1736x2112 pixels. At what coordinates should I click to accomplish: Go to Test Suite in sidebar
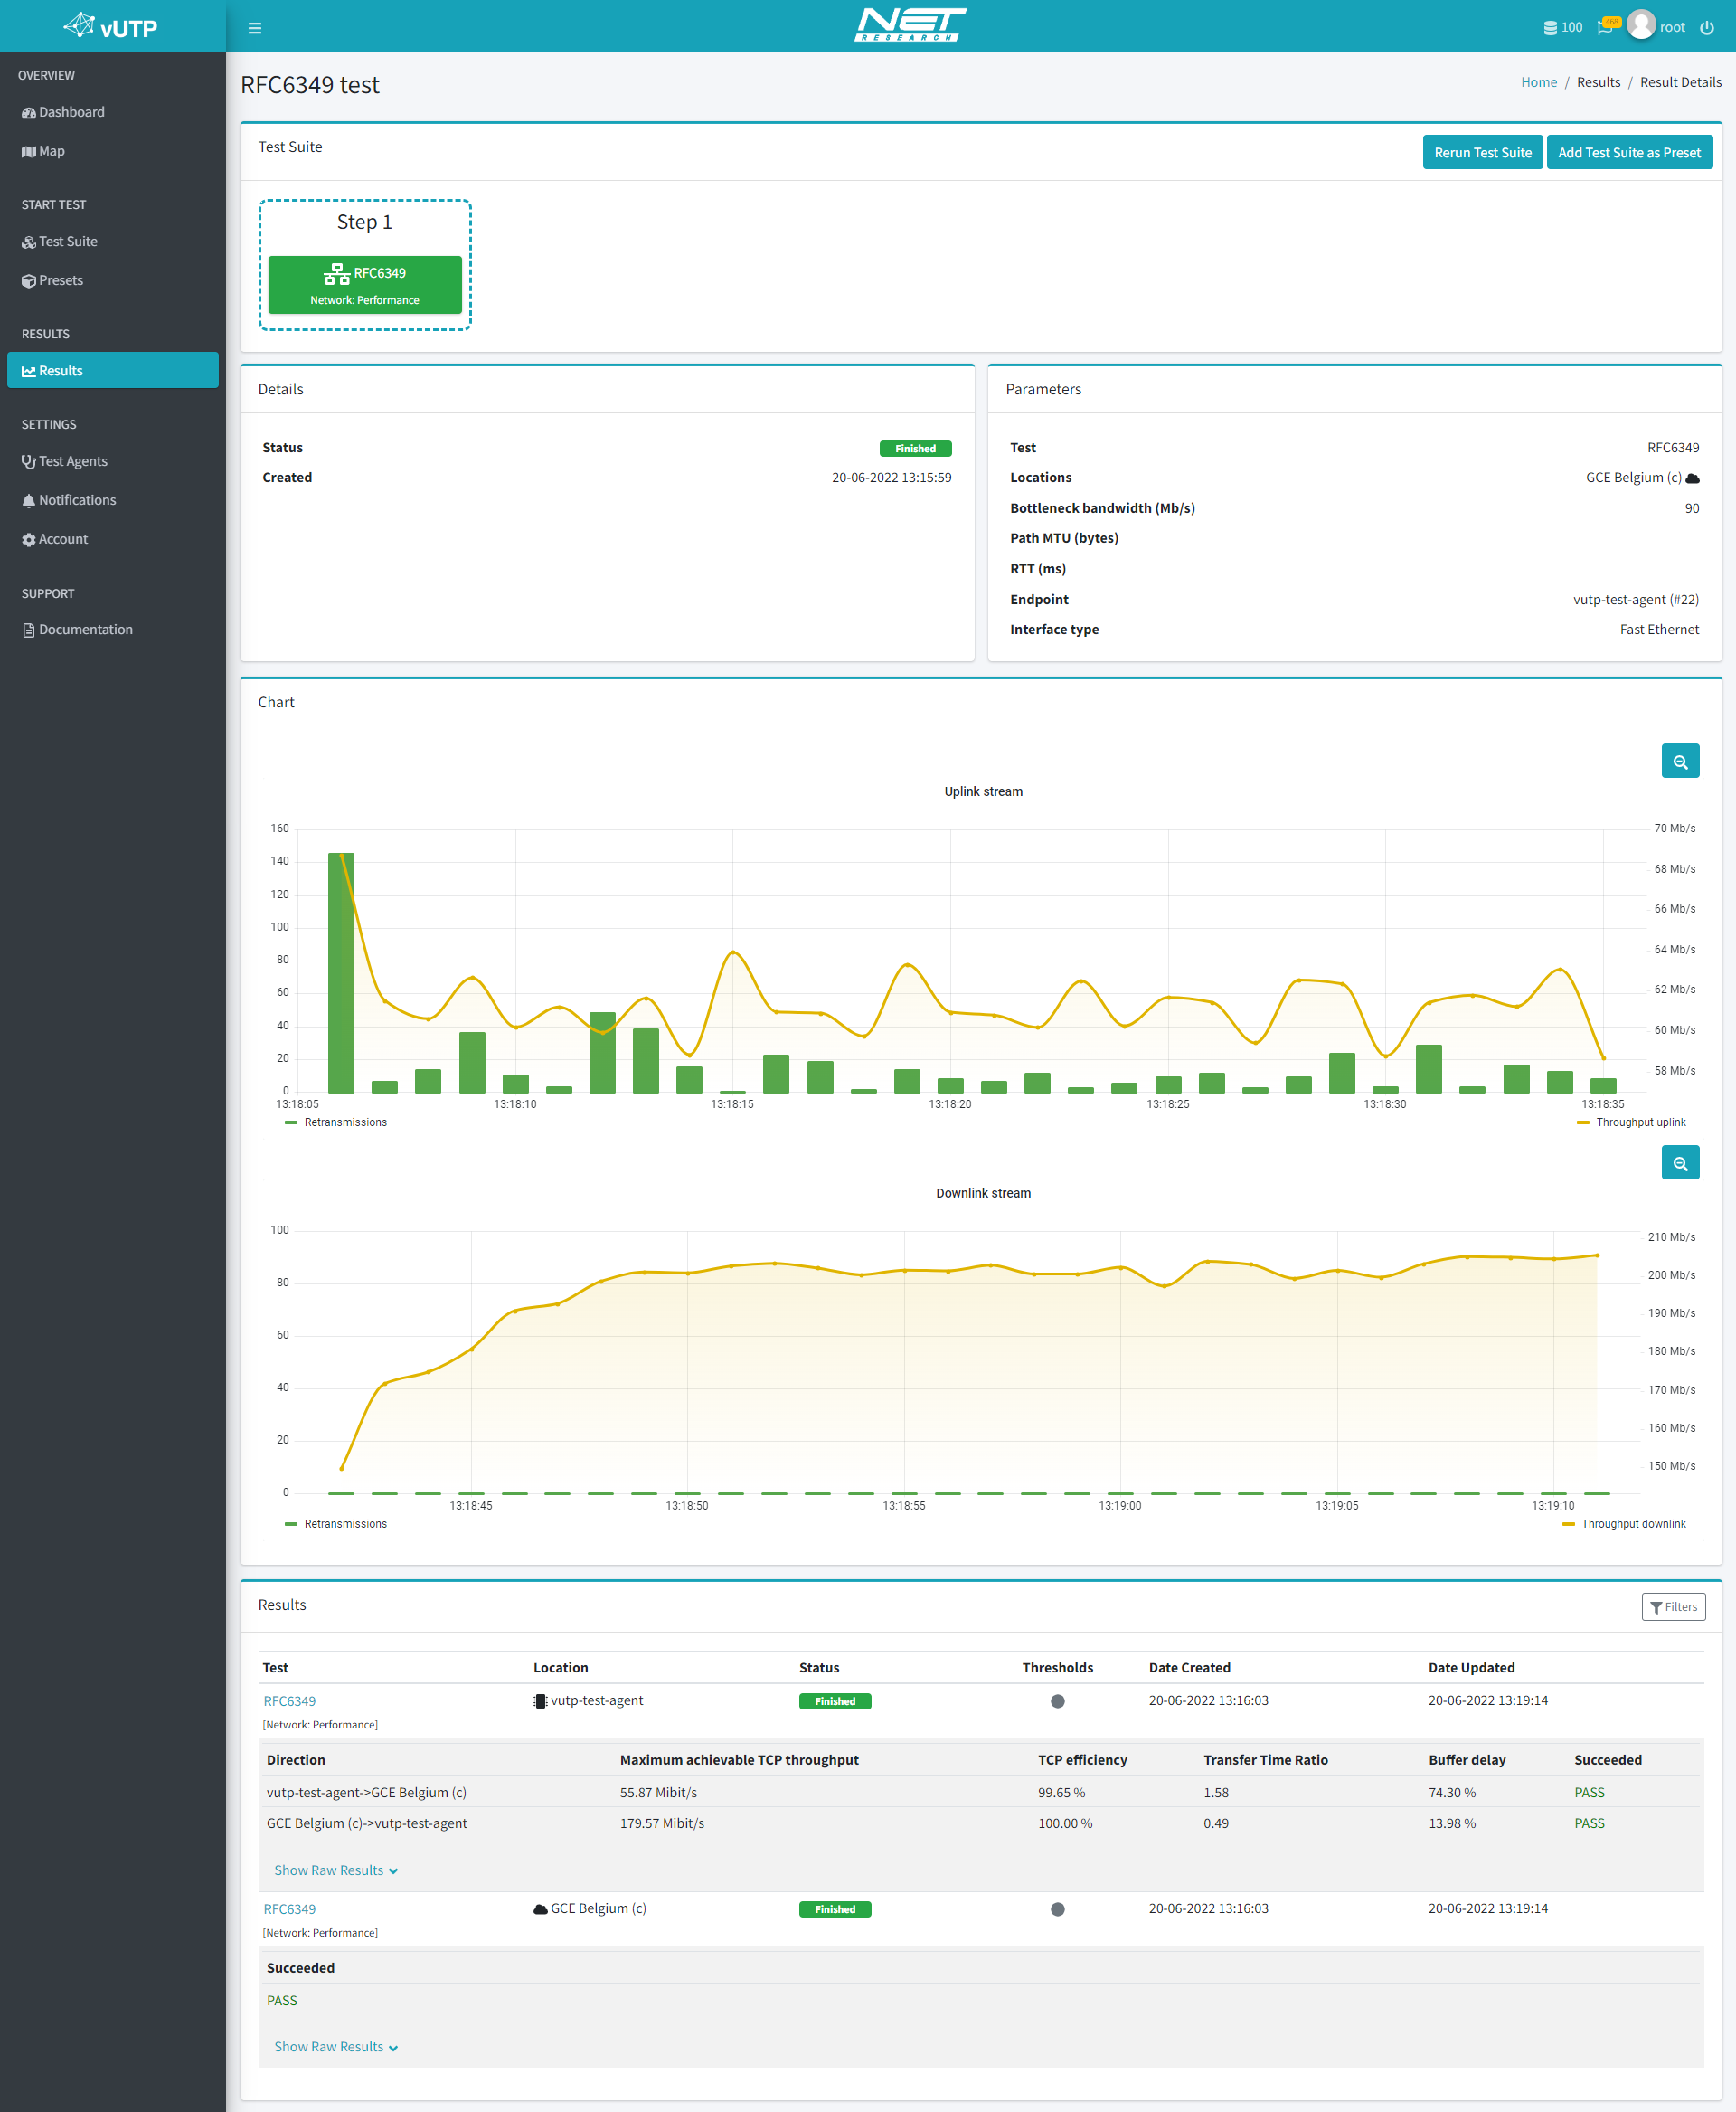(x=112, y=242)
